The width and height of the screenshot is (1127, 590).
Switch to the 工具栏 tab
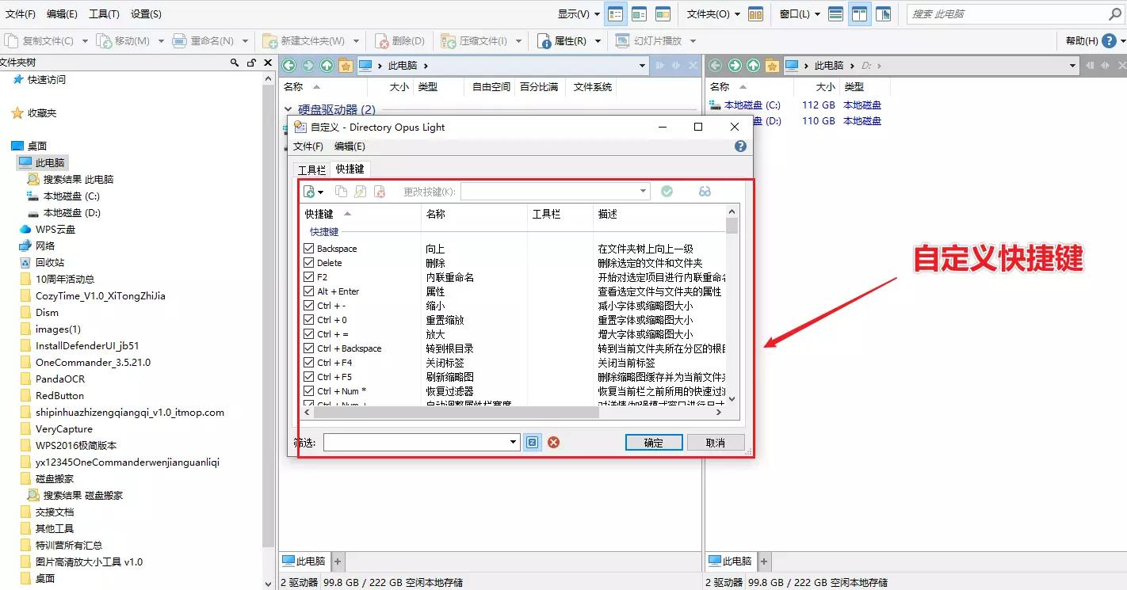[312, 169]
